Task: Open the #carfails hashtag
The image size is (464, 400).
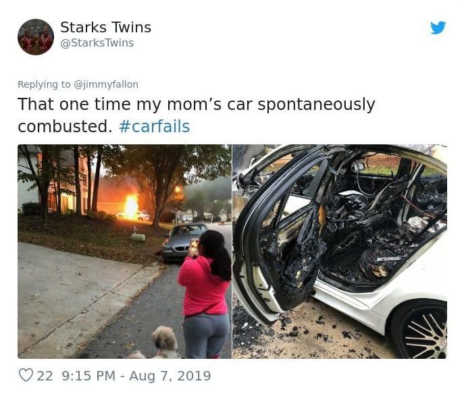Action: (154, 127)
